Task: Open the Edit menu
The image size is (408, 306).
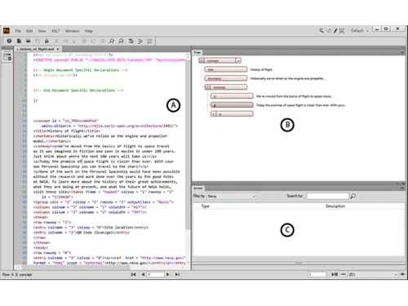Action: pos(29,31)
